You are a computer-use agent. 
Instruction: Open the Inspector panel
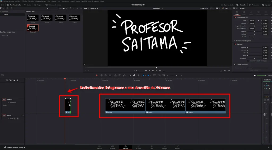click(266, 5)
